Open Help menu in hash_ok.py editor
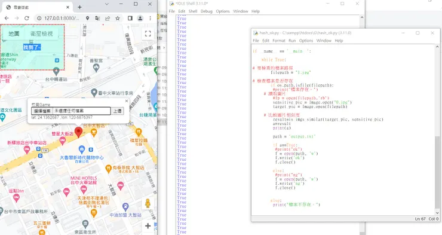 (x=339, y=41)
